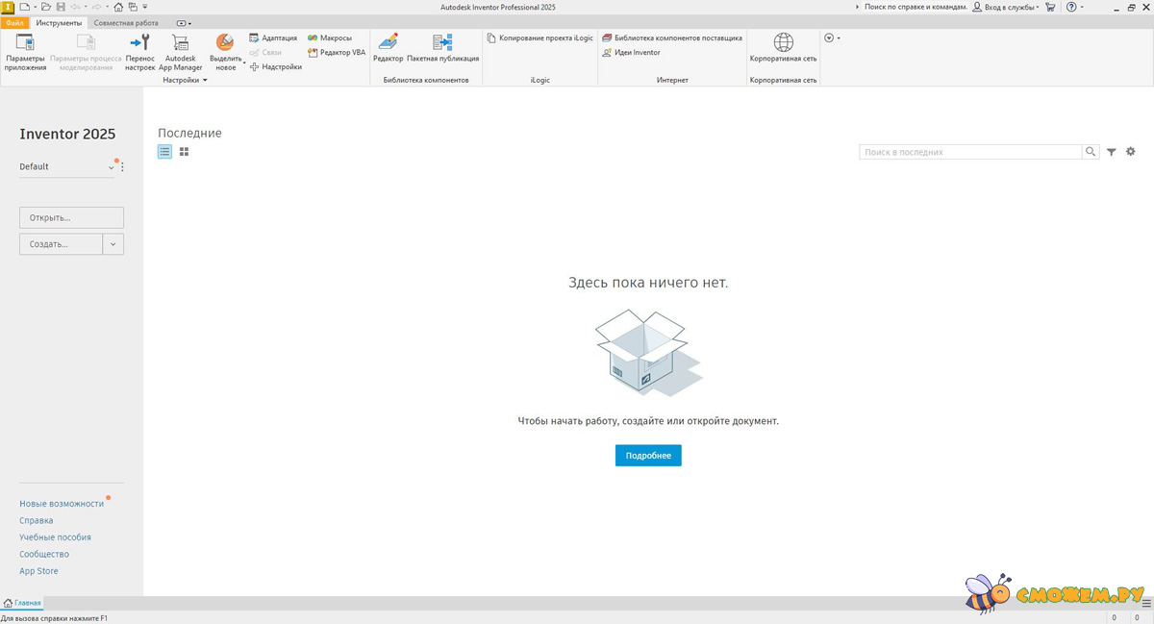The height and width of the screenshot is (624, 1154).
Task: Click Выделить новое ribbon icon
Action: (224, 43)
